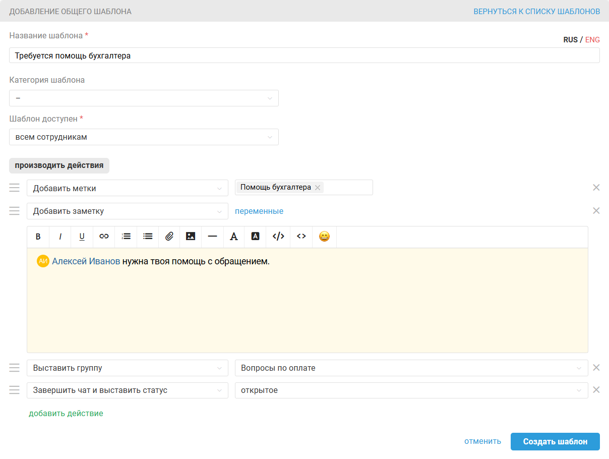Open the emoji picker
Screen dimensions: 609x459
(x=324, y=237)
